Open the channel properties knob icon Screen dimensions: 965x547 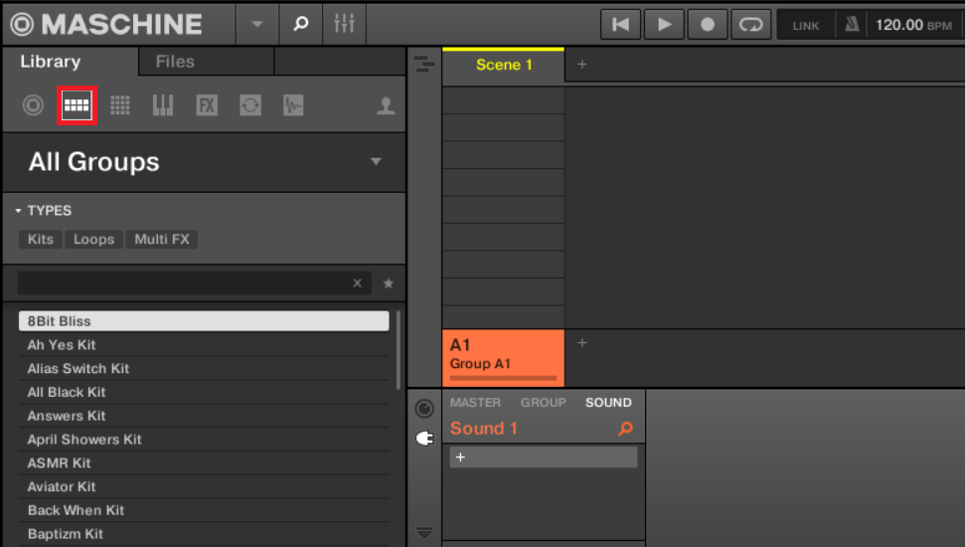coord(424,409)
